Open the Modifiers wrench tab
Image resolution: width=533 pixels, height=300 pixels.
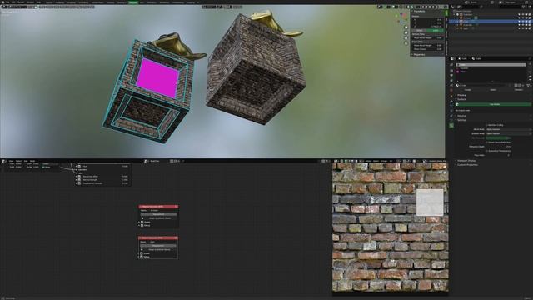click(451, 102)
